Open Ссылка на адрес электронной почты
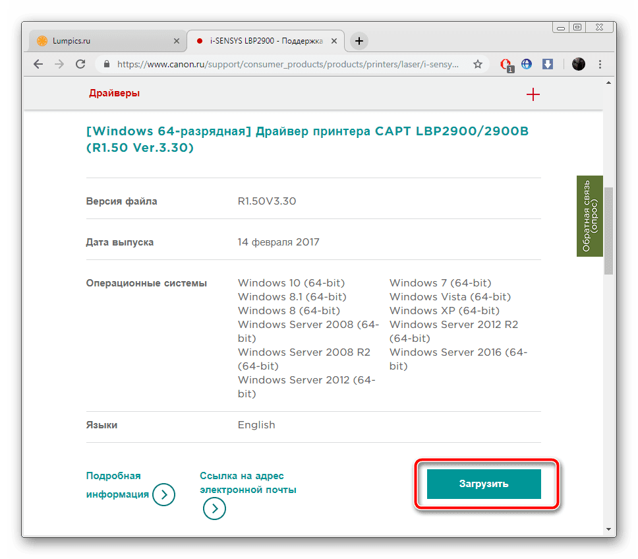This screenshot has height=559, width=638. (x=248, y=482)
